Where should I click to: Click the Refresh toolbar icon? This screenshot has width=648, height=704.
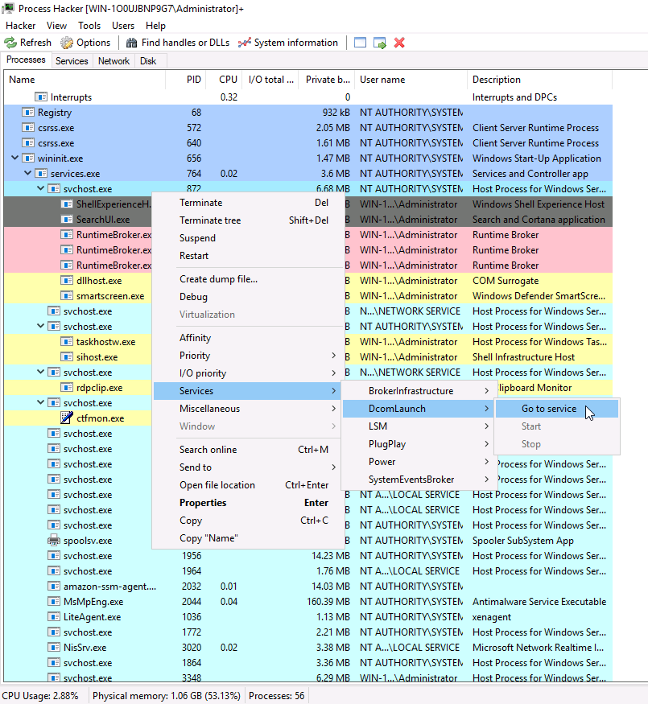click(10, 43)
